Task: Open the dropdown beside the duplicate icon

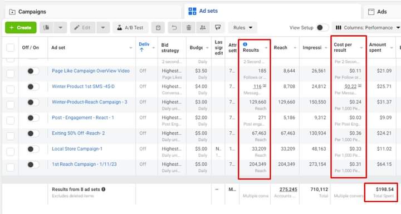Action: point(60,28)
